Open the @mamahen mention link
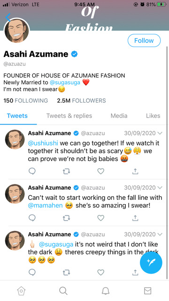This screenshot has height=301, width=169. (x=45, y=206)
